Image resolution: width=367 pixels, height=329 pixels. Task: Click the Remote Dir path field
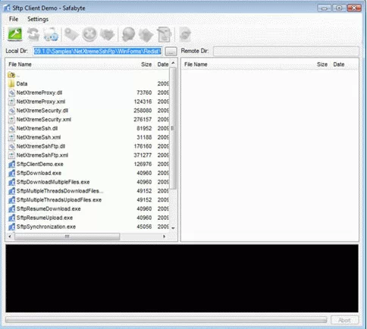click(x=286, y=52)
